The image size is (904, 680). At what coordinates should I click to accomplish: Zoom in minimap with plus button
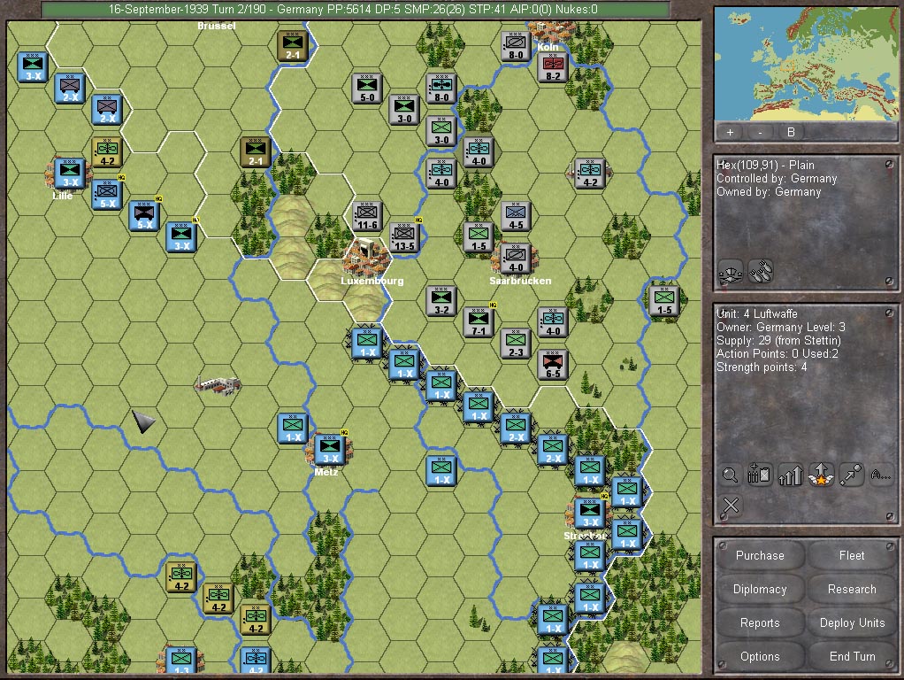(730, 132)
